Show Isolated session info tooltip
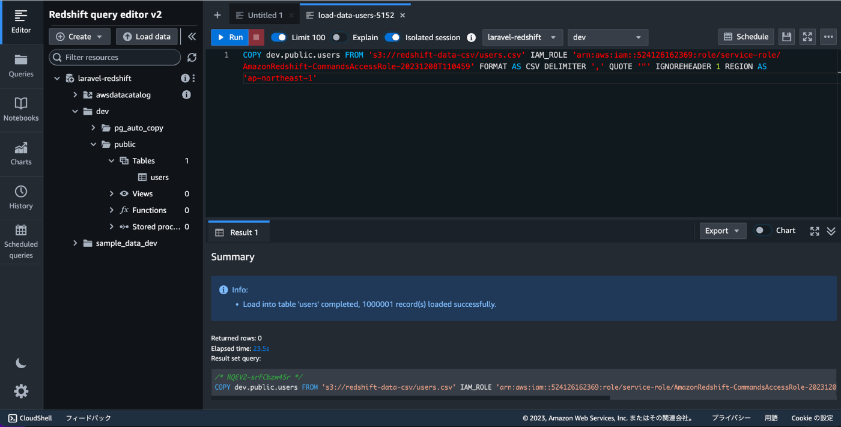The height and width of the screenshot is (427, 841). coord(471,37)
